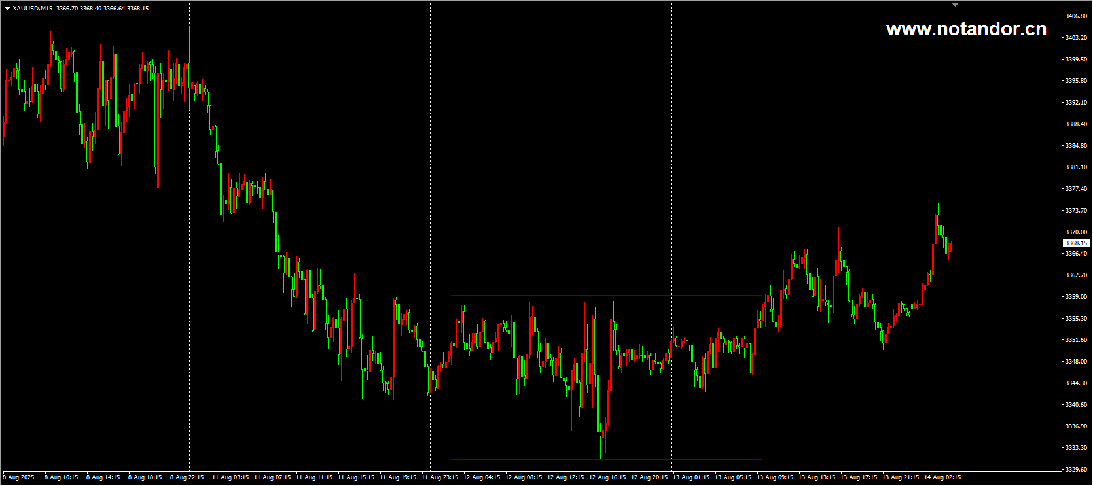Click time axis label 12 Aug 12:15
Viewport: 1093px width, 486px height.
coord(565,477)
